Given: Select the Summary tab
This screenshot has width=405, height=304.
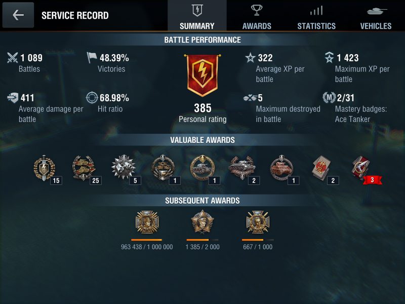Looking at the screenshot, I should tap(197, 16).
